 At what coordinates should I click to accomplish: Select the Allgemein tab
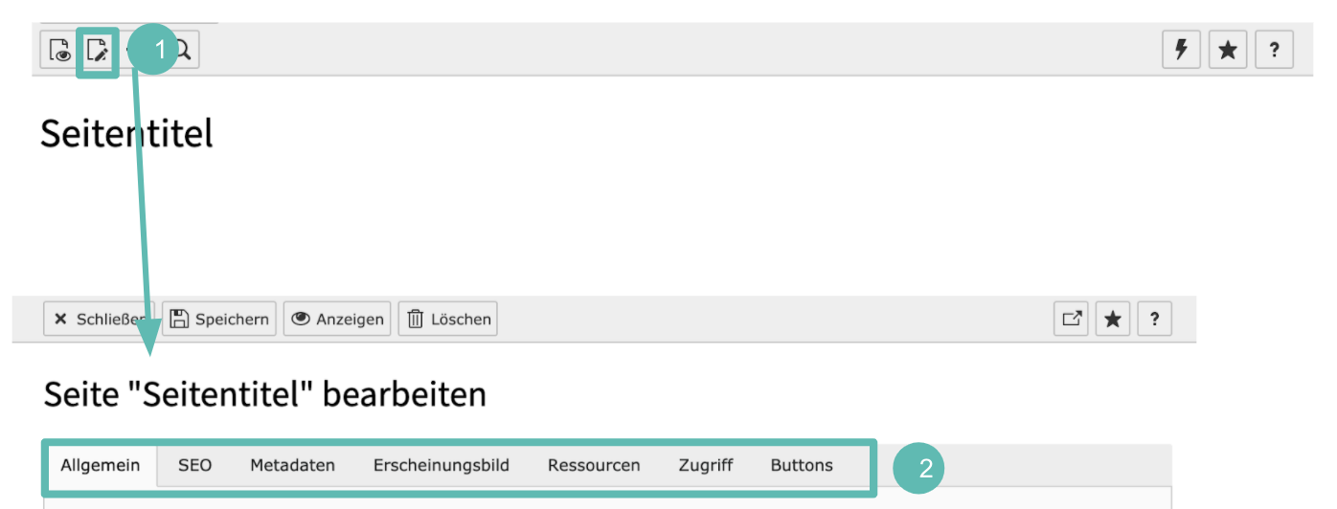(x=102, y=466)
